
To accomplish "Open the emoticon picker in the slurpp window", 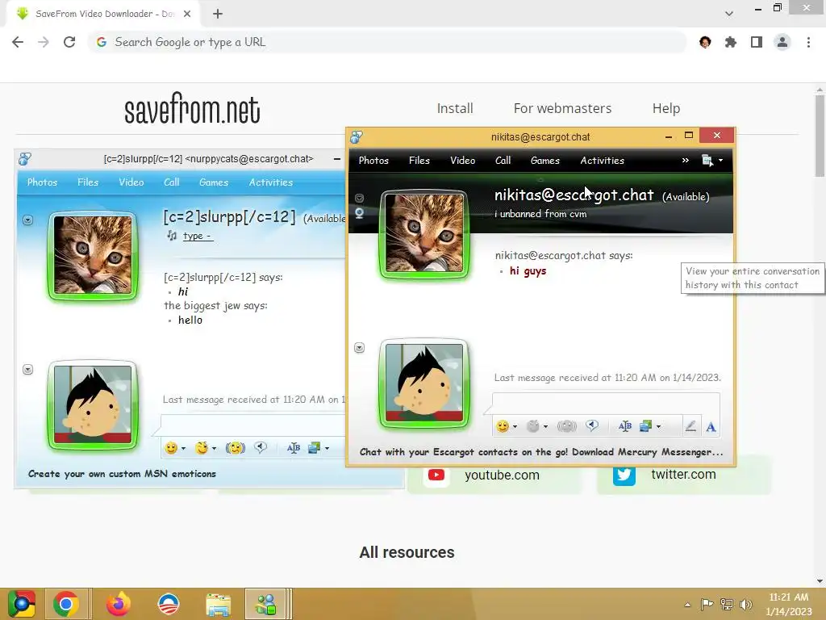I will [x=171, y=448].
